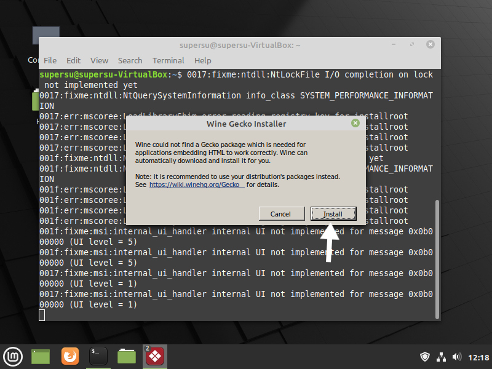Close the terminal window
Screen dimensions: 492x369
[x=430, y=44]
